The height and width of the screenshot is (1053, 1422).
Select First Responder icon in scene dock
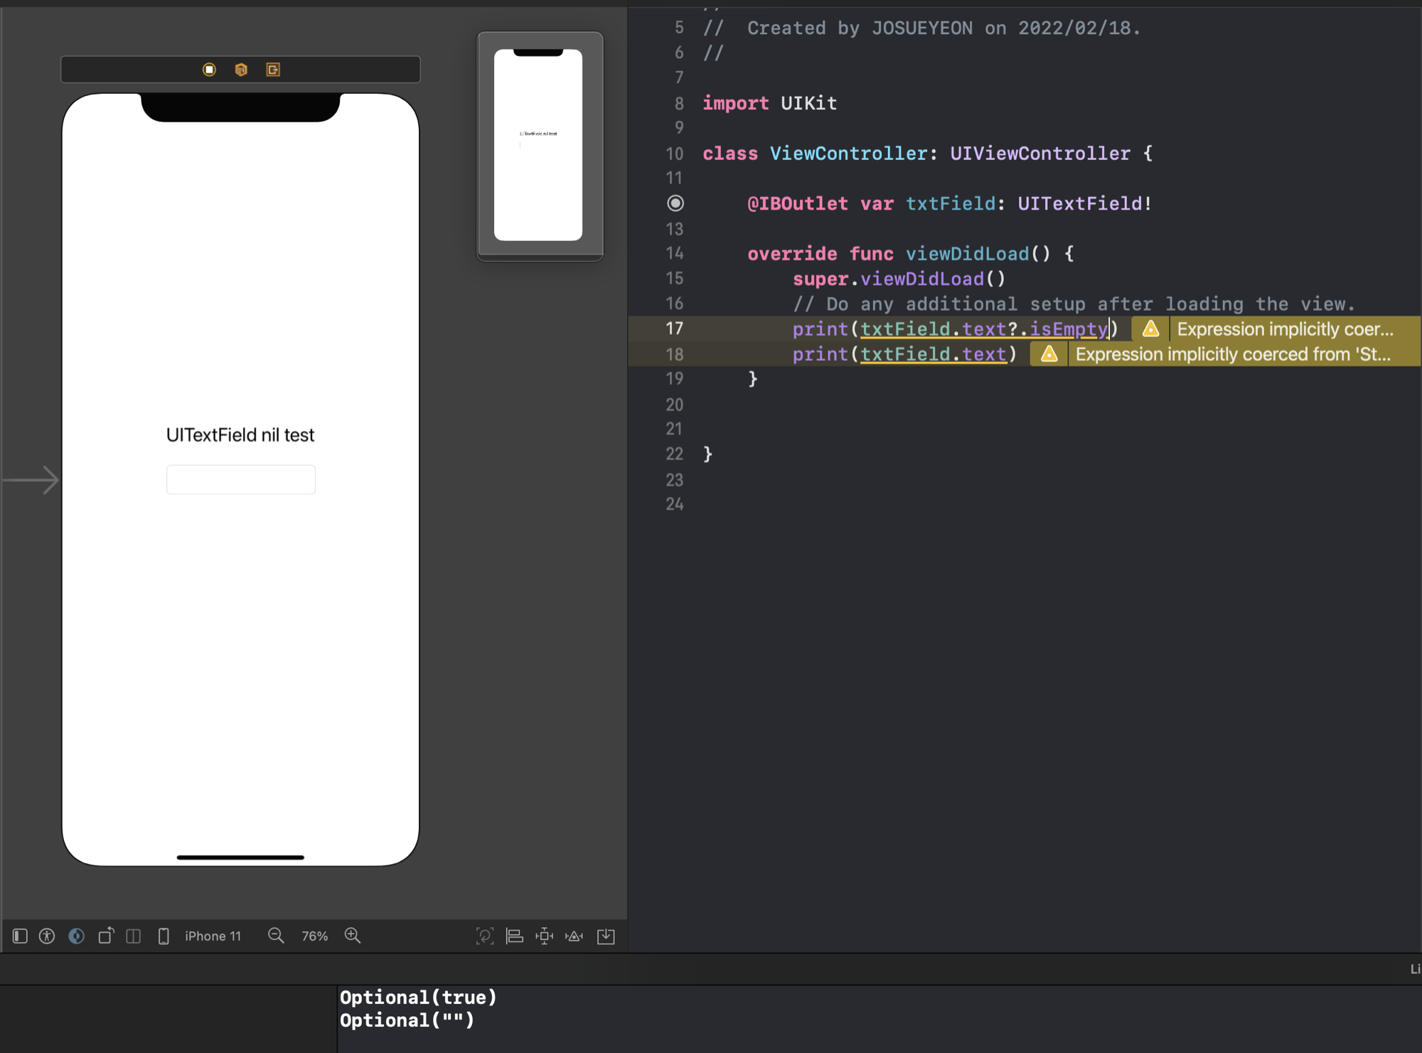[241, 70]
